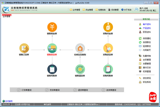Click the icon beside 批量核销
The height and width of the screenshot is (107, 160).
(x=140, y=56)
